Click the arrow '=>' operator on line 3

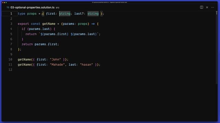point(93,24)
